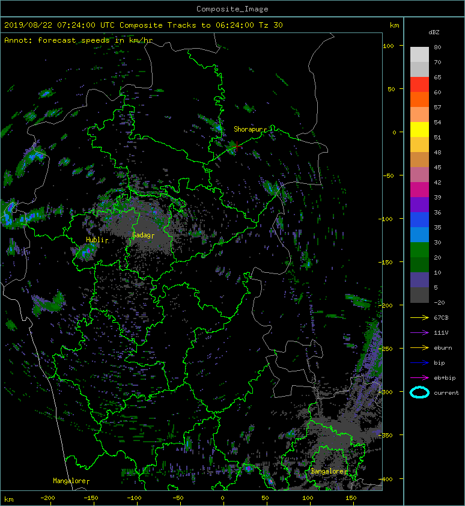
Task: Click the 150 tick on horizontal axis
Action: point(351,498)
